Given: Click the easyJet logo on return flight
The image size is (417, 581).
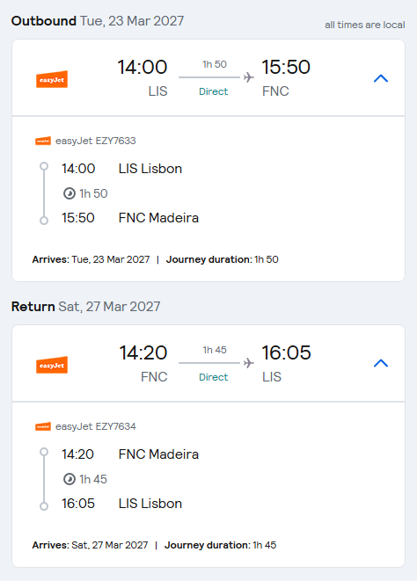Looking at the screenshot, I should click(52, 365).
